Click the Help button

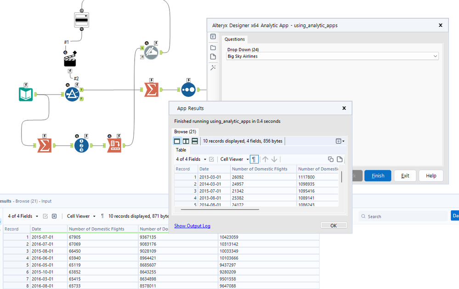[x=431, y=176]
